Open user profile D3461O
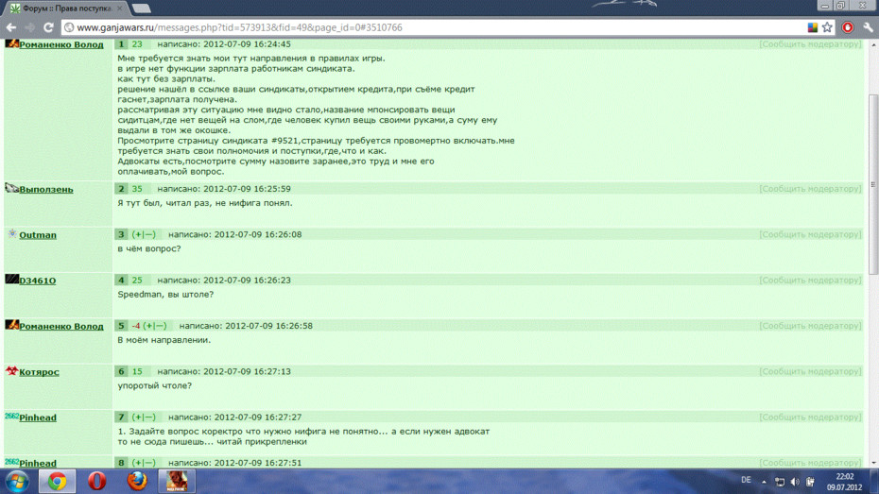Viewport: 879px width, 494px height. [x=38, y=281]
